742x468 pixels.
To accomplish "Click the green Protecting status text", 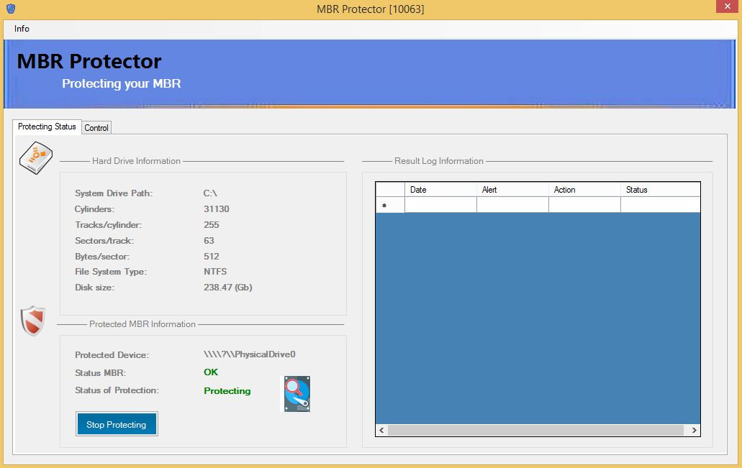I will point(227,391).
